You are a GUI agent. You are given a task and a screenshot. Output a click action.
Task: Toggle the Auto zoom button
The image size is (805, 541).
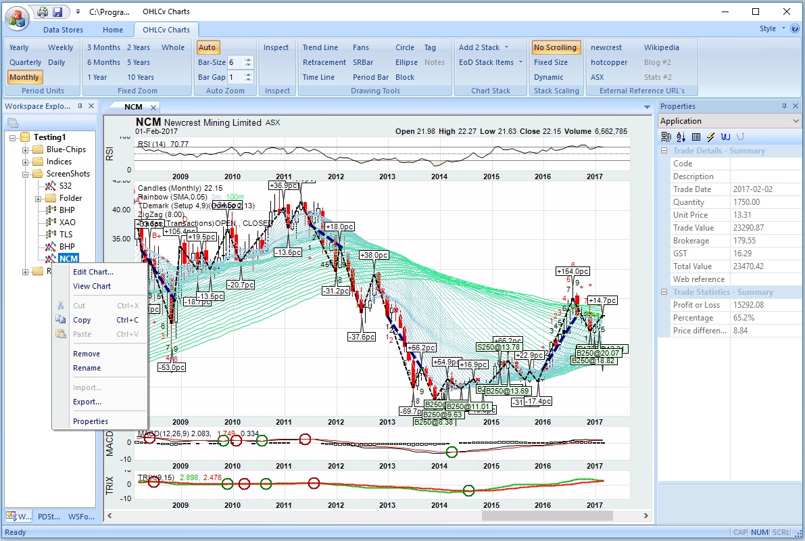(x=207, y=47)
